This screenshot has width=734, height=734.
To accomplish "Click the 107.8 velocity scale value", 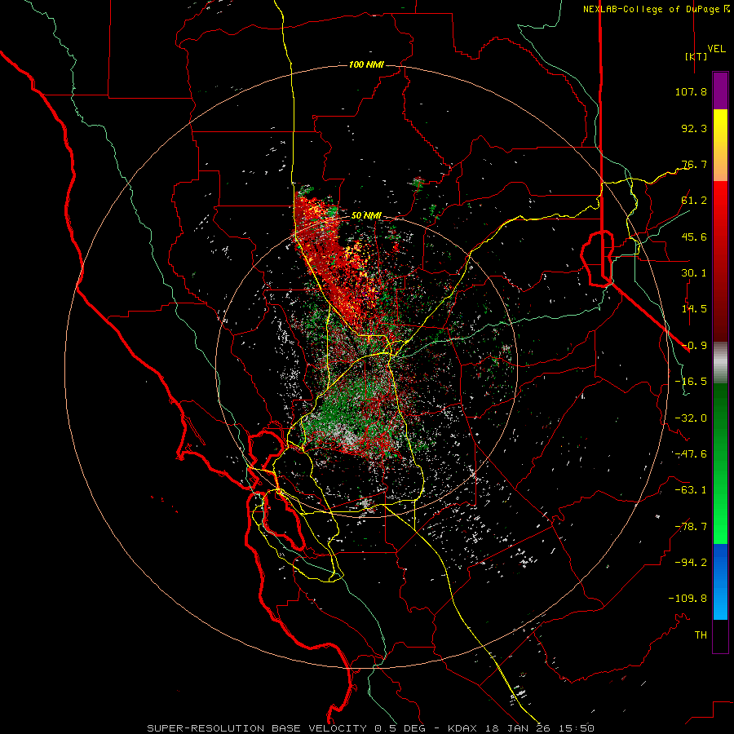I will click(x=691, y=91).
